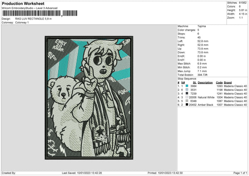249x176 pixels.
Task: Click stitch count 7239 in stop row 3
Action: point(193,94)
